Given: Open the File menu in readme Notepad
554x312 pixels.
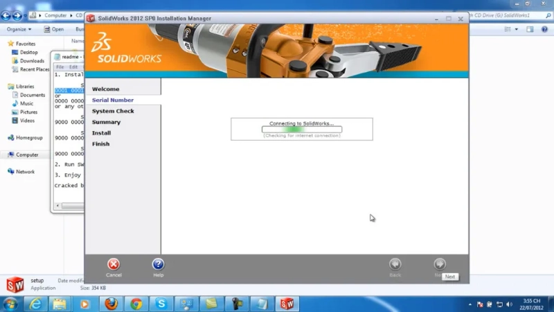Looking at the screenshot, I should pyautogui.click(x=60, y=67).
